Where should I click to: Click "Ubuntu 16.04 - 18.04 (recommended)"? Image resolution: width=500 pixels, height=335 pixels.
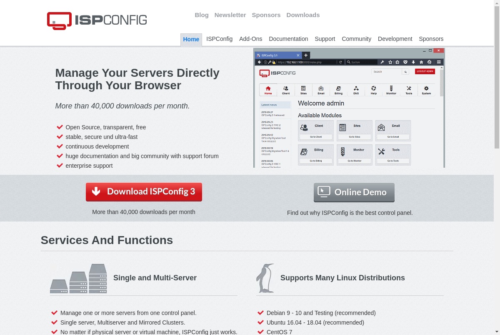(x=315, y=322)
